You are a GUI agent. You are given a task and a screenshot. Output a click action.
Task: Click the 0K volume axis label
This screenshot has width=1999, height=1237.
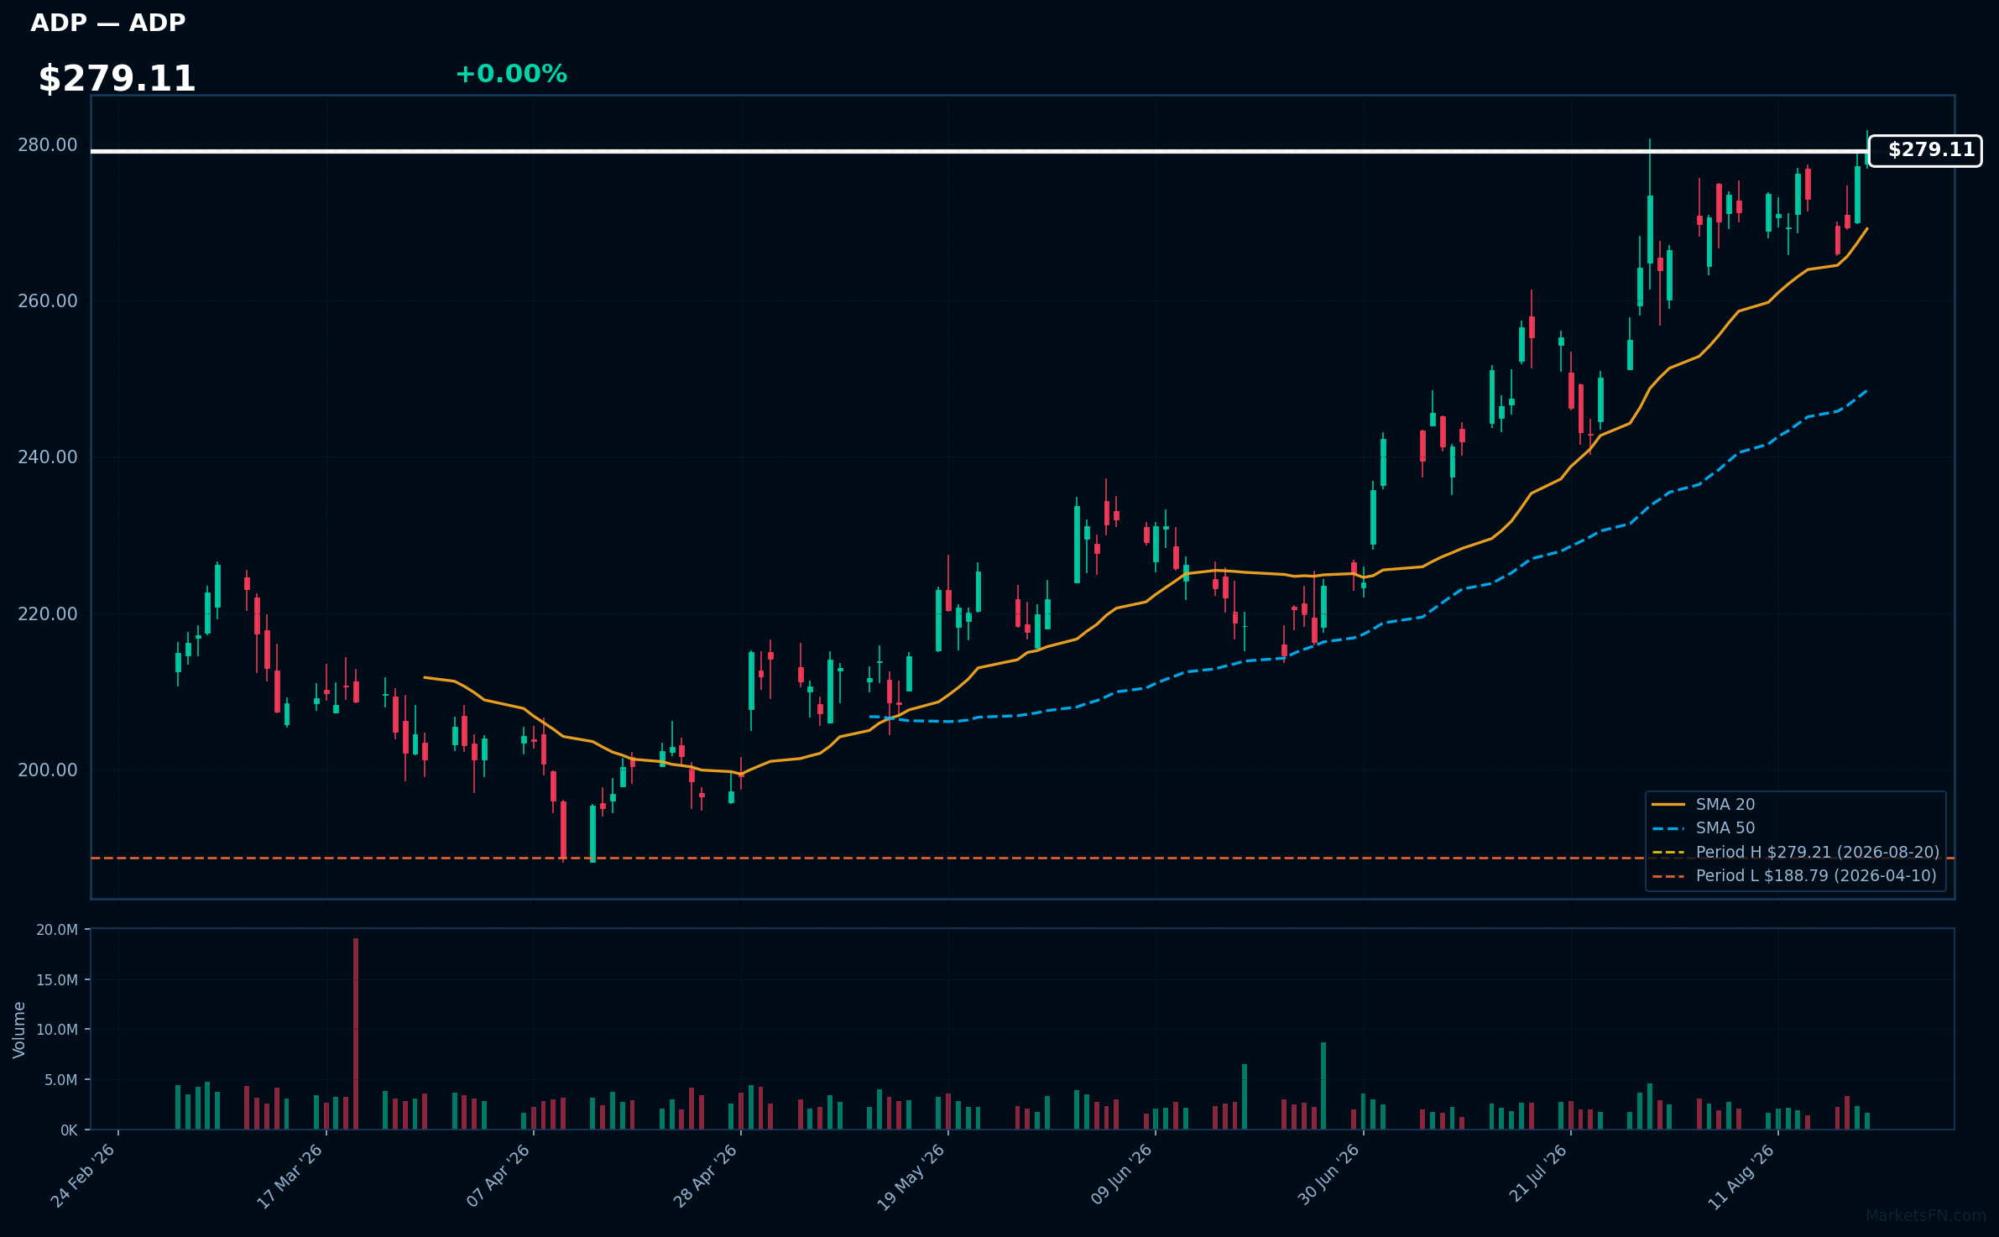pyautogui.click(x=69, y=1130)
